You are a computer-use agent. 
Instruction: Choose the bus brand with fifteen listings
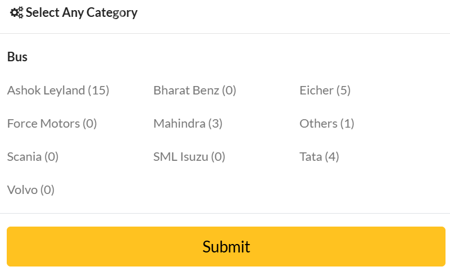click(x=58, y=91)
